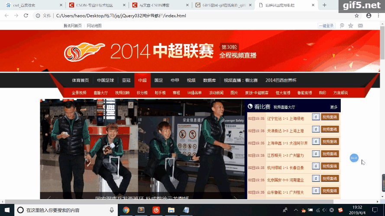The image size is (385, 216).
Task: Click the mail envelope icon in page header
Action: [x=360, y=25]
